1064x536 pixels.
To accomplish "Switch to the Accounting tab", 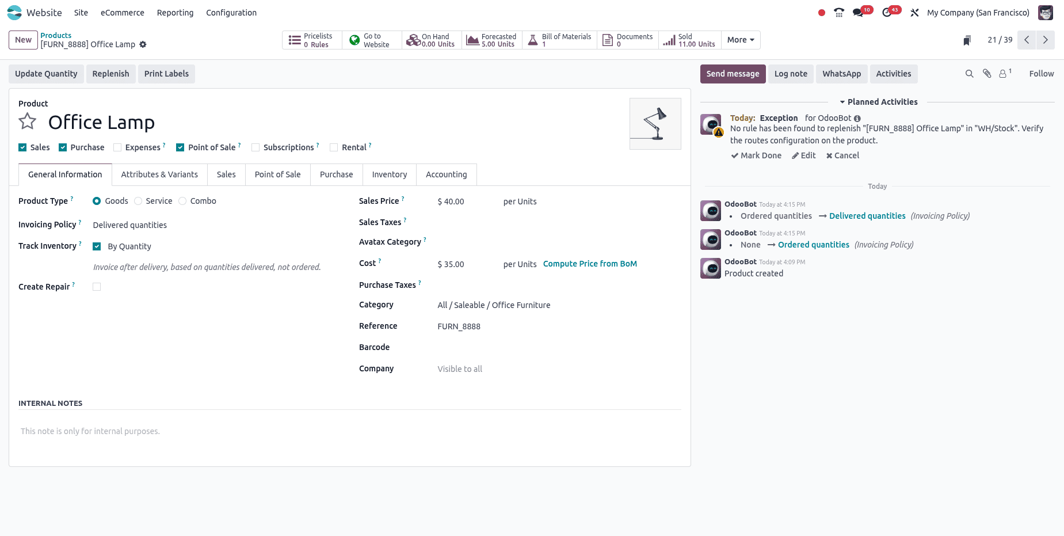I will click(x=447, y=174).
